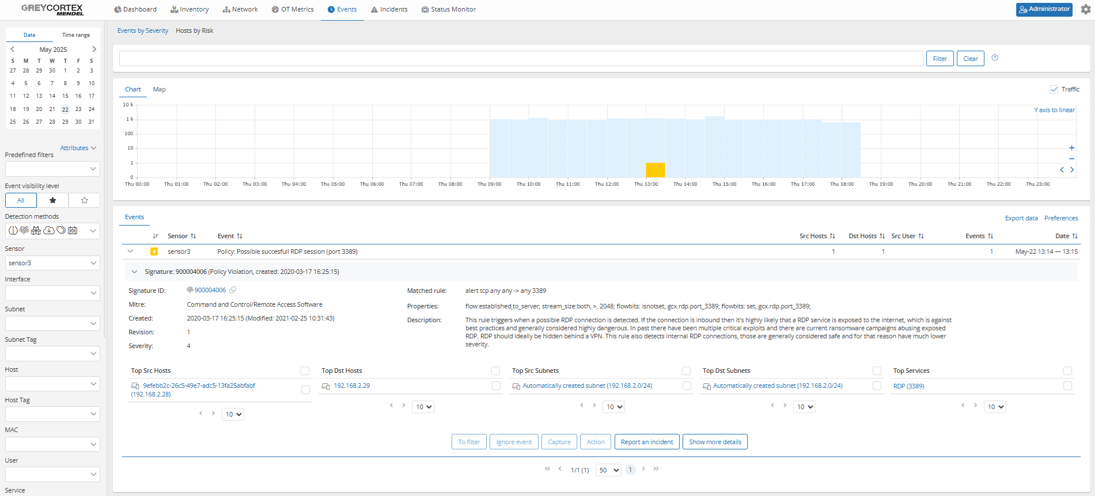Switch to the Time range tab

[x=76, y=35]
